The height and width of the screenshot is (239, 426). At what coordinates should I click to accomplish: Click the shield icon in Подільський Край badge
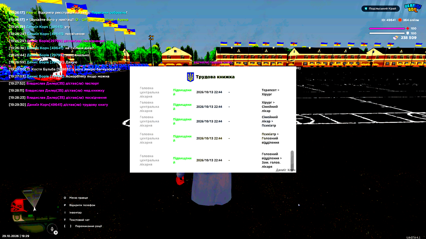(x=366, y=9)
